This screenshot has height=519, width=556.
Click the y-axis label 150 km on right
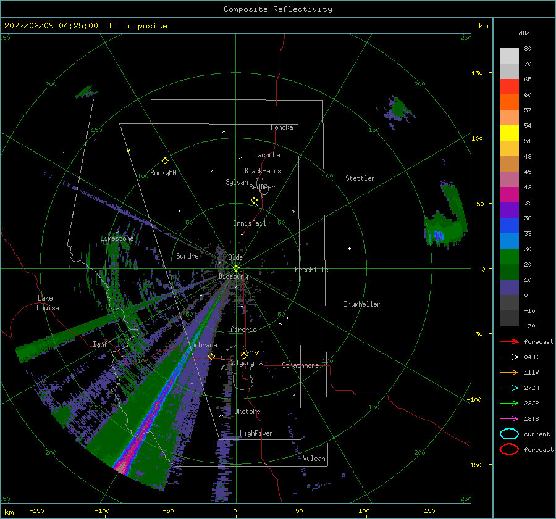pos(478,73)
